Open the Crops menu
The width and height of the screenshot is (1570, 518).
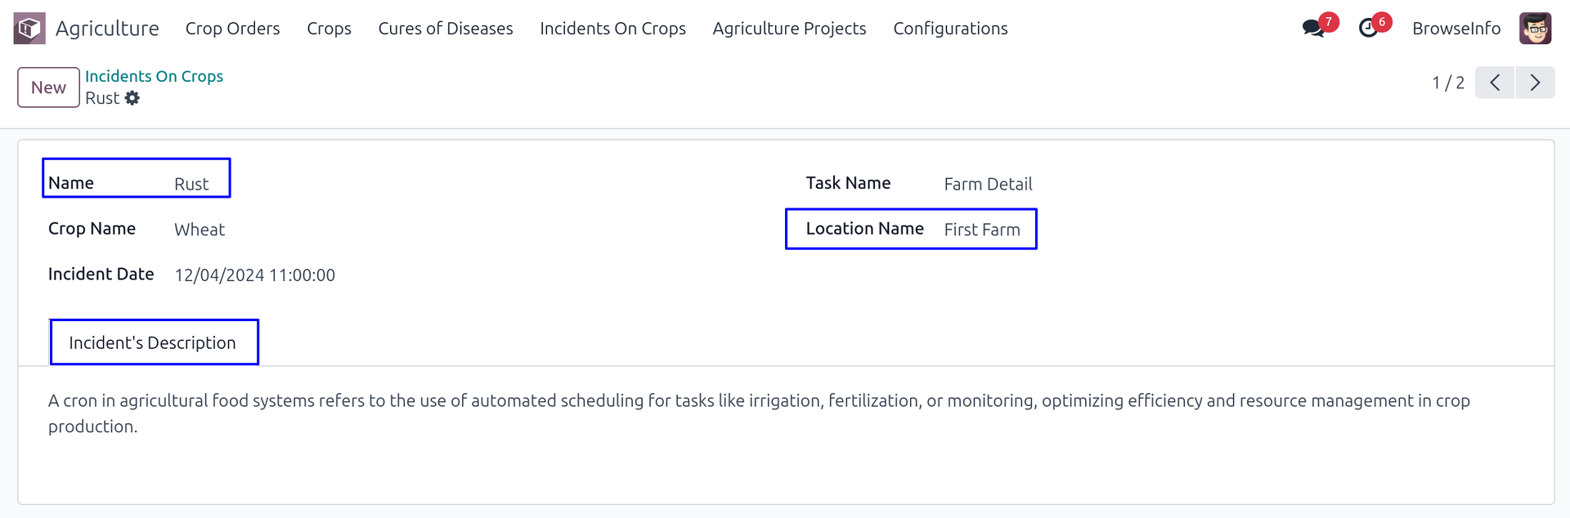[329, 29]
